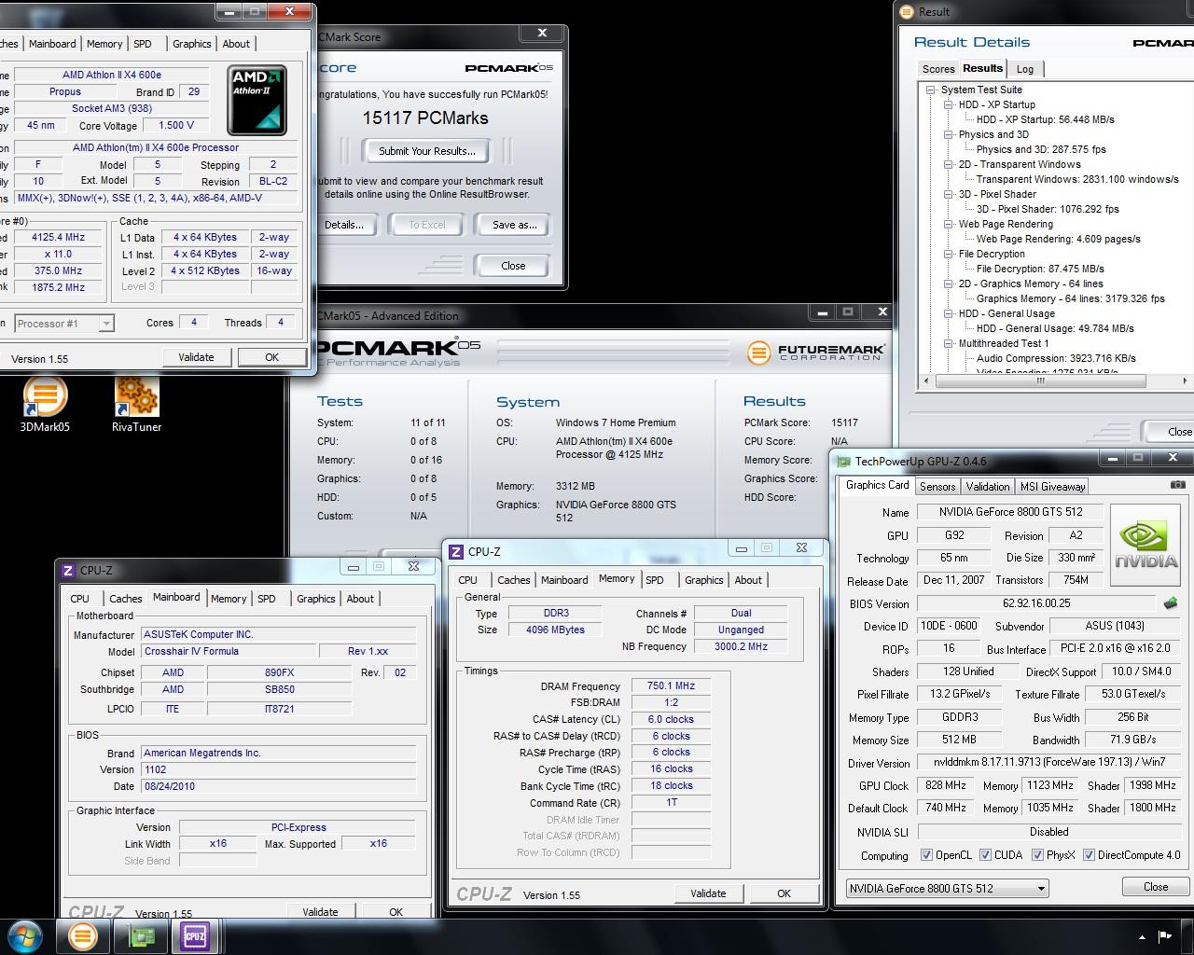
Task: Click the Submit Your Results button
Action: coord(427,151)
